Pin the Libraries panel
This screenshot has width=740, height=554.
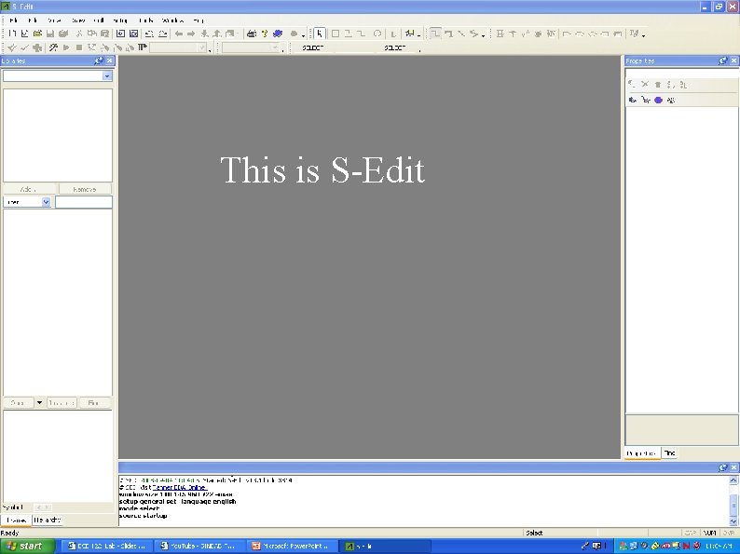click(99, 61)
